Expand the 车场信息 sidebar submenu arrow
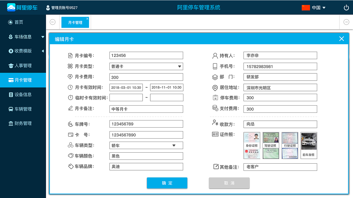353x198 pixels. pyautogui.click(x=43, y=37)
